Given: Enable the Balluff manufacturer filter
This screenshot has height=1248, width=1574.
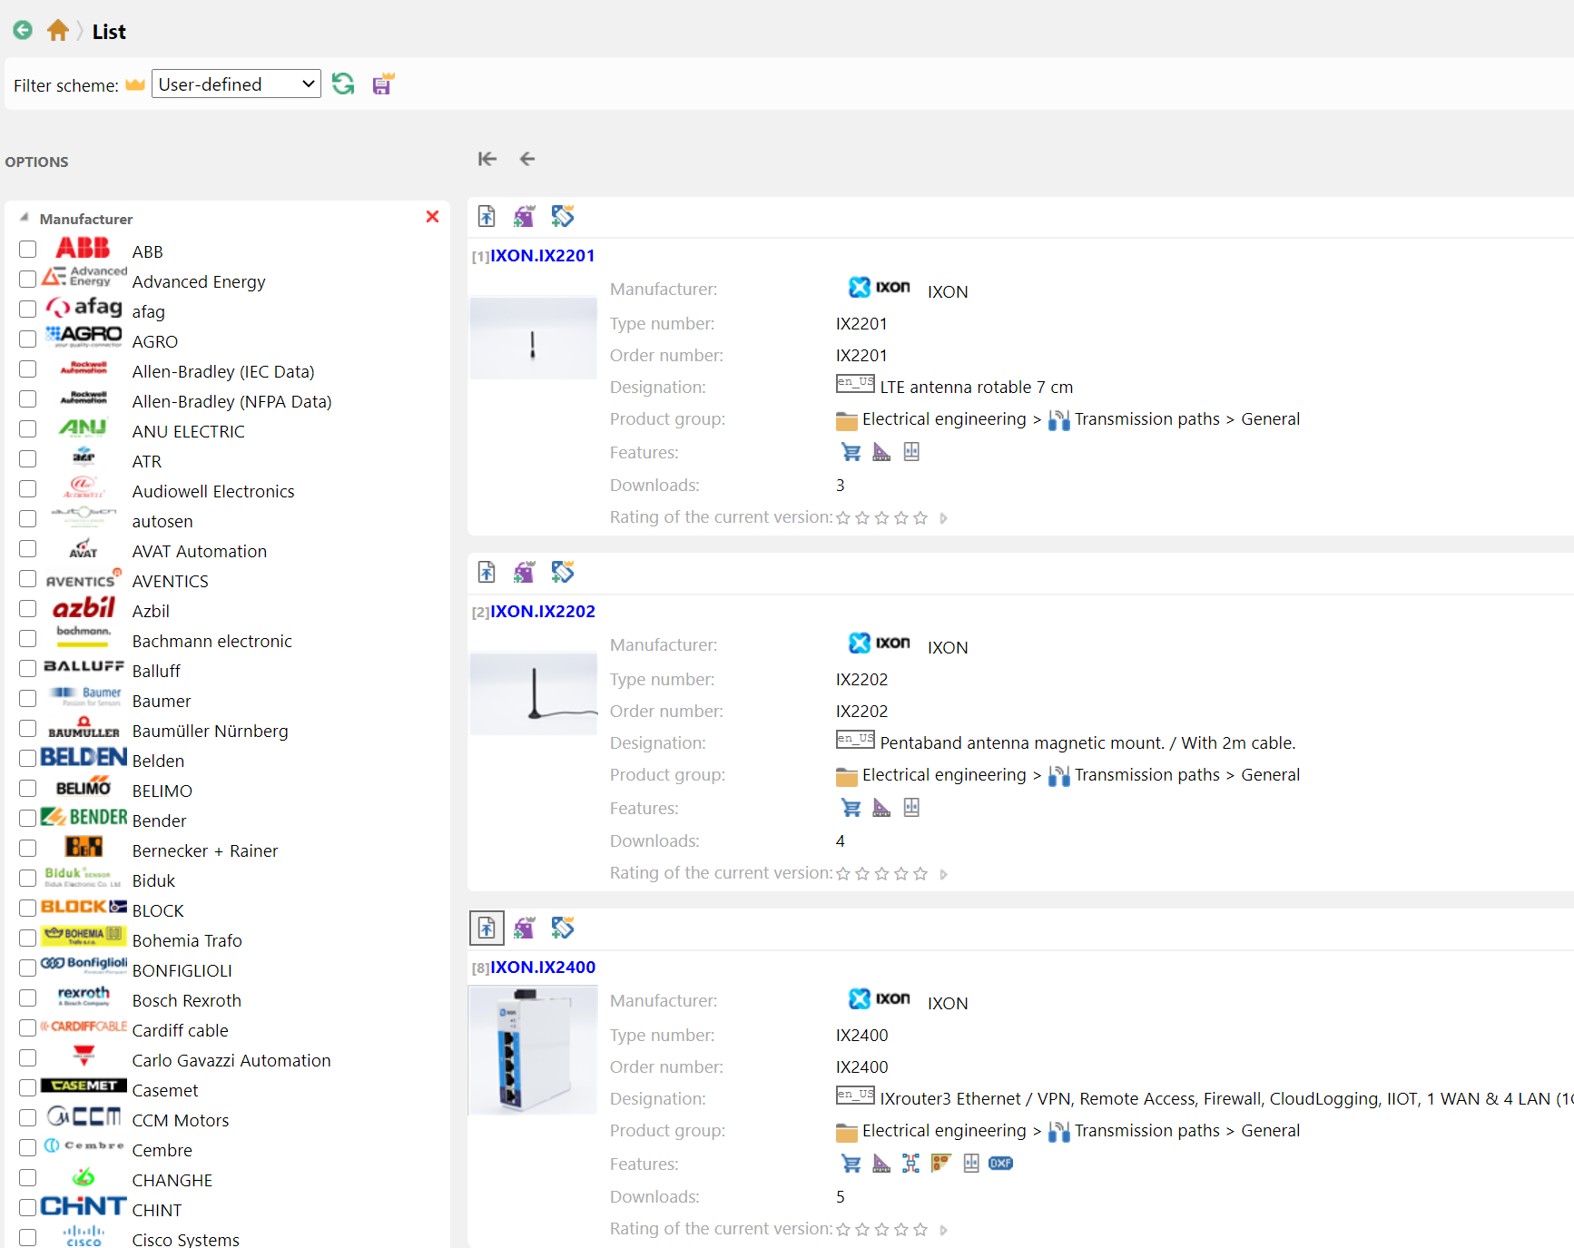Looking at the screenshot, I should (x=28, y=669).
